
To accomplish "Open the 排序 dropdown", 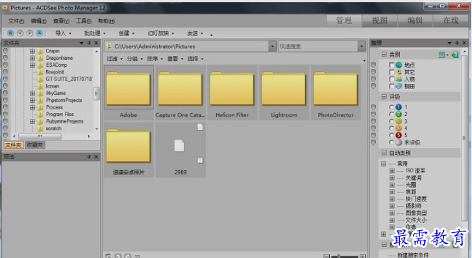I will coord(155,58).
